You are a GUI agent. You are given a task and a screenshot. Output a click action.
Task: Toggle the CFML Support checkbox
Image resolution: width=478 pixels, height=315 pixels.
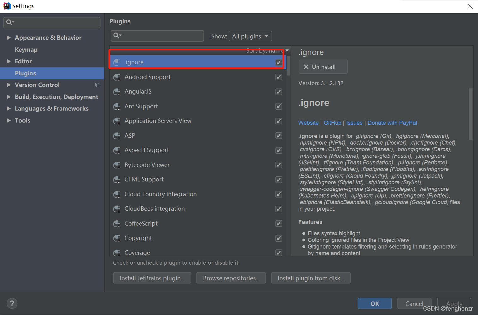coord(279,180)
